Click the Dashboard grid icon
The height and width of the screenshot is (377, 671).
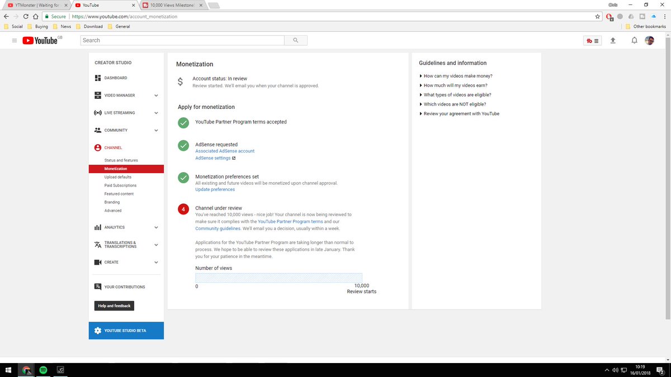[x=98, y=78]
